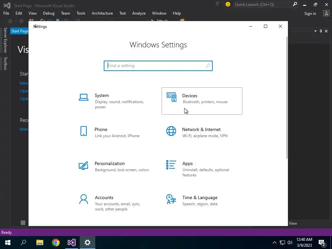Open taskbar search

point(23,243)
